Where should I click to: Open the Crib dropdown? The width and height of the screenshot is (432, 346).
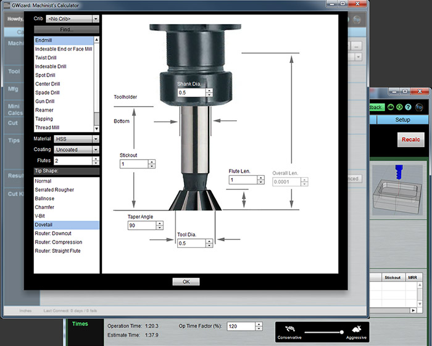click(72, 19)
